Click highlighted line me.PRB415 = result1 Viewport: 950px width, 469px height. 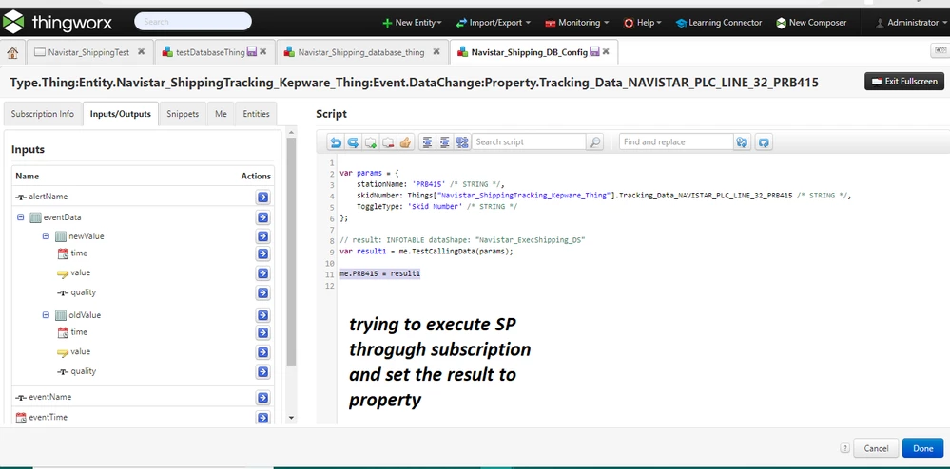pos(379,274)
